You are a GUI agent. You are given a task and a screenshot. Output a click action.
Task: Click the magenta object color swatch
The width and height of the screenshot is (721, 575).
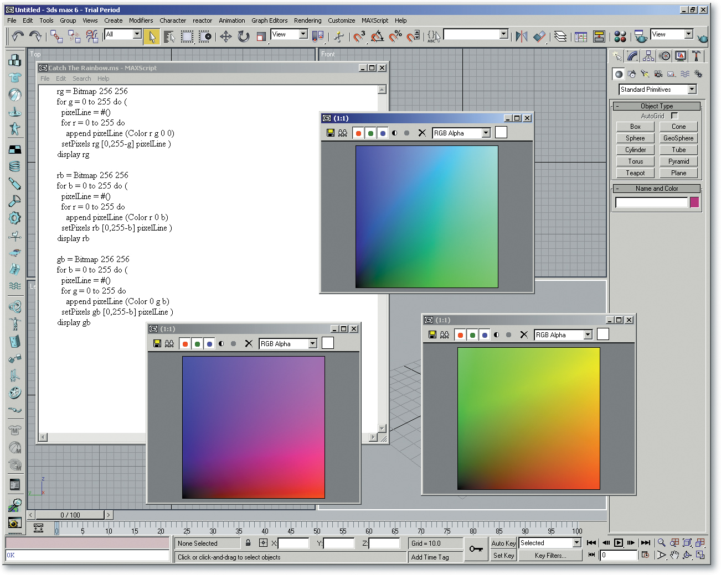[x=694, y=202]
